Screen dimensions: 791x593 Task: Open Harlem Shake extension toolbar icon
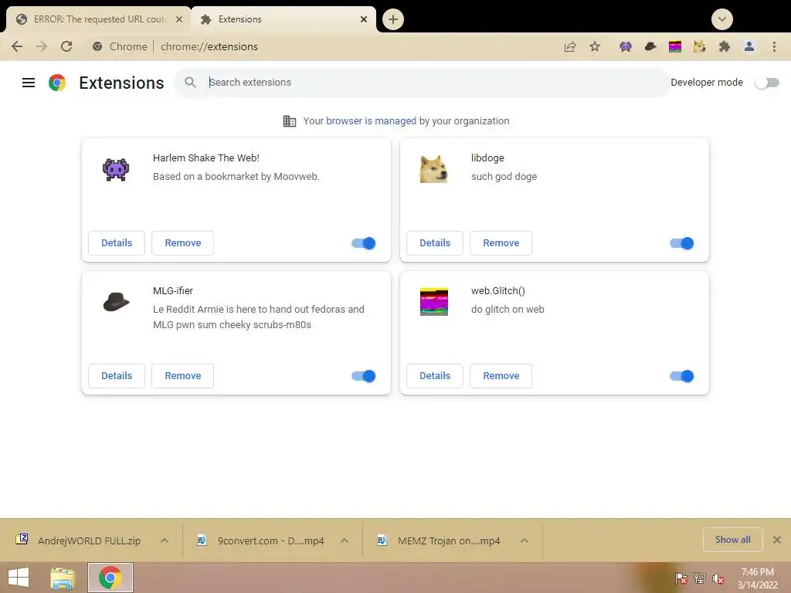tap(626, 47)
